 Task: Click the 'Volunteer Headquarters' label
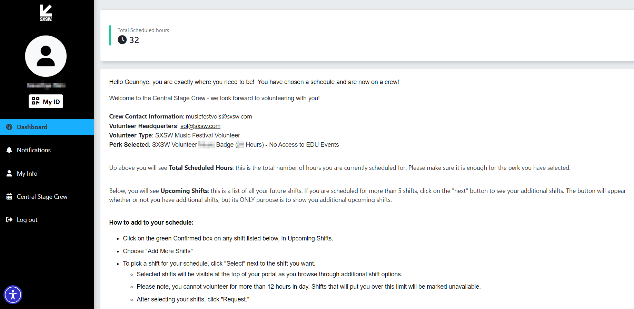click(143, 126)
